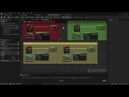Open the Tools menu
This screenshot has height=97, width=129.
coord(28,13)
